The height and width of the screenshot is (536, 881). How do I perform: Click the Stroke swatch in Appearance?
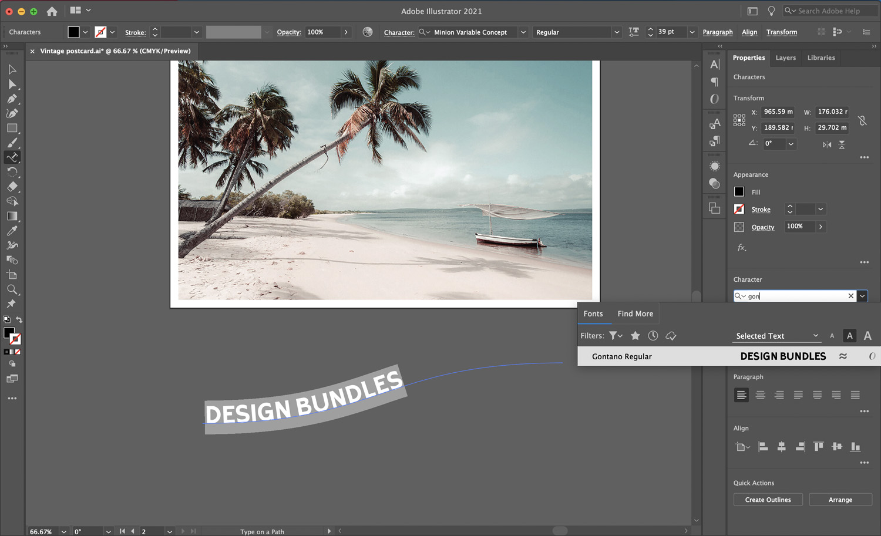739,209
